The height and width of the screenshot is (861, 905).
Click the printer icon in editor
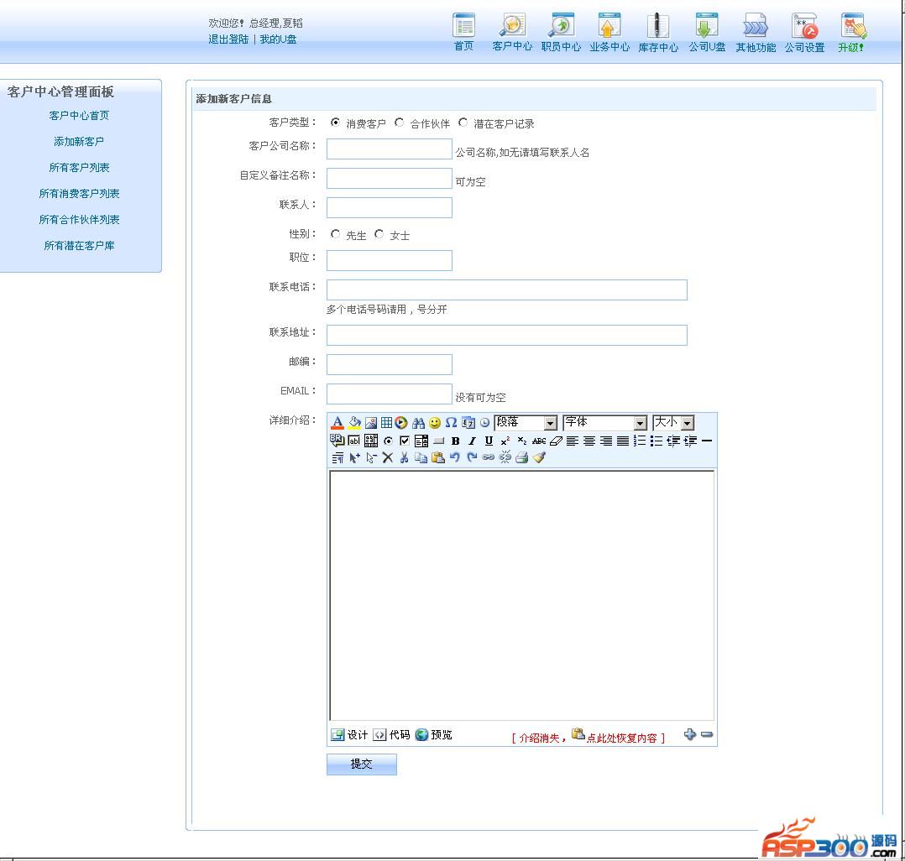522,457
